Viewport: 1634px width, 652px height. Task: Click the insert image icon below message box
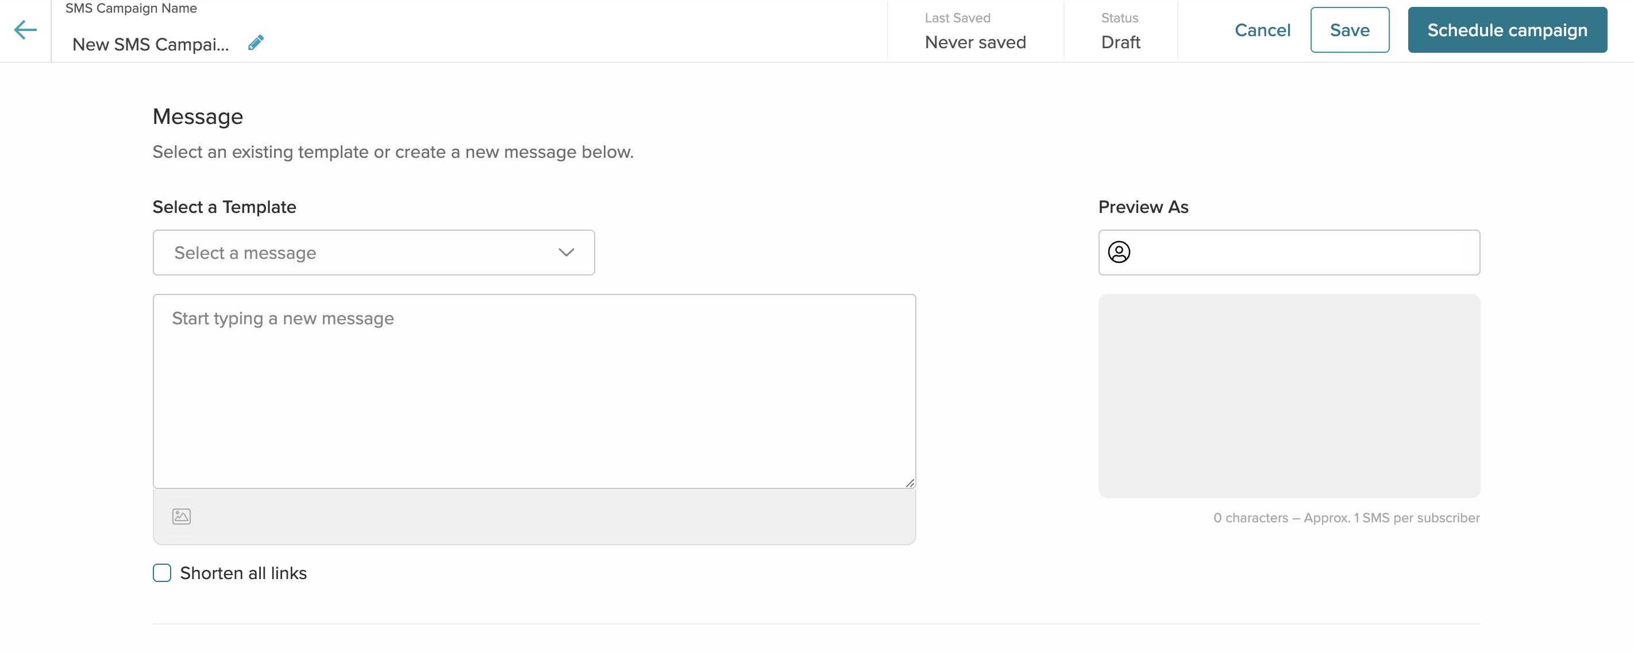point(182,517)
